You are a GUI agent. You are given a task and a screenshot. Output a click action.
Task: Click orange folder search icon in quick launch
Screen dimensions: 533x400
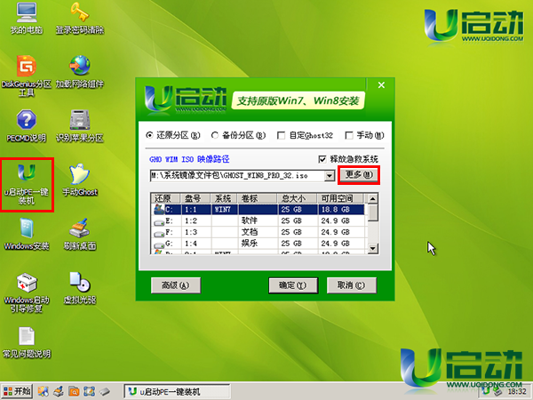[74, 391]
